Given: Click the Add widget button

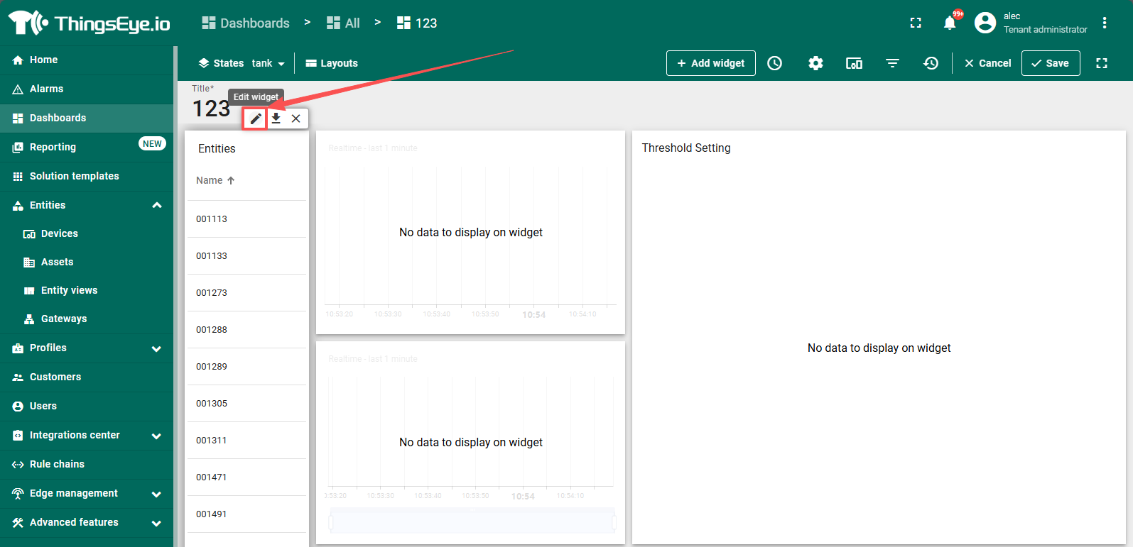Looking at the screenshot, I should [x=710, y=63].
